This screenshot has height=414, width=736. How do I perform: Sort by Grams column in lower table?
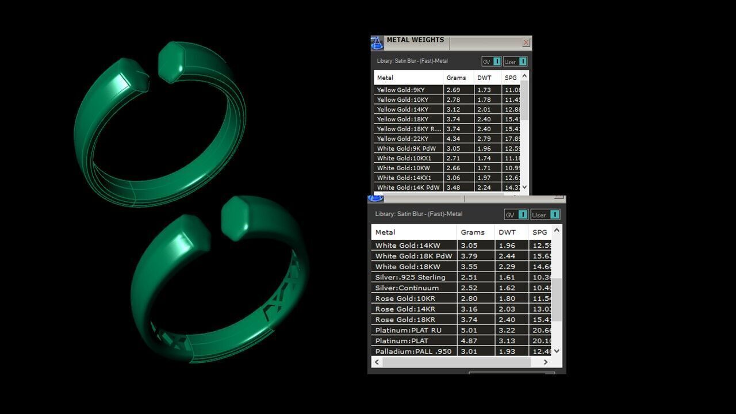(476, 232)
